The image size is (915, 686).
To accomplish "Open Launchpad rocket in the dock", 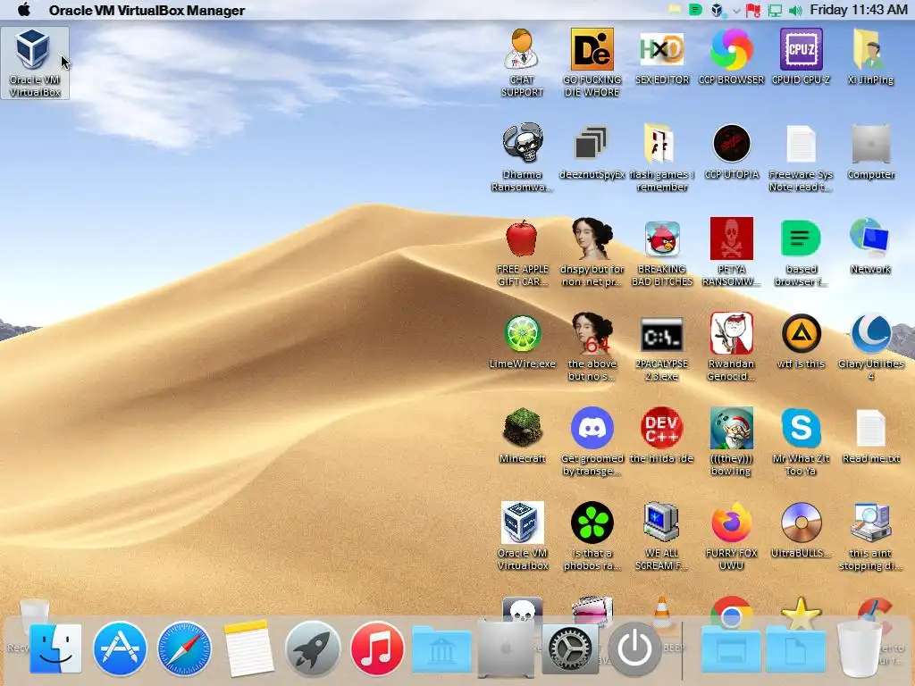I will point(313,648).
